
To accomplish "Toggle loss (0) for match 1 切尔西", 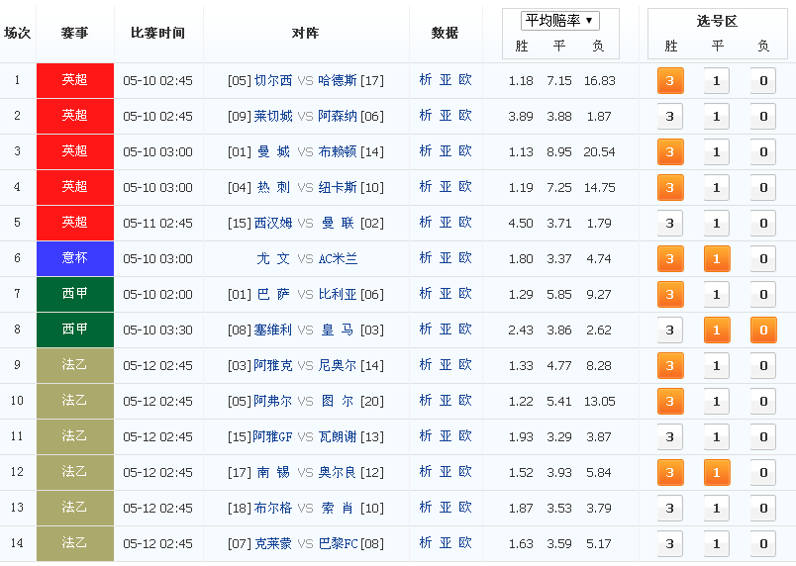I will tap(763, 80).
